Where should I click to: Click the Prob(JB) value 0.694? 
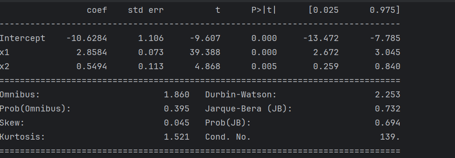click(387, 123)
